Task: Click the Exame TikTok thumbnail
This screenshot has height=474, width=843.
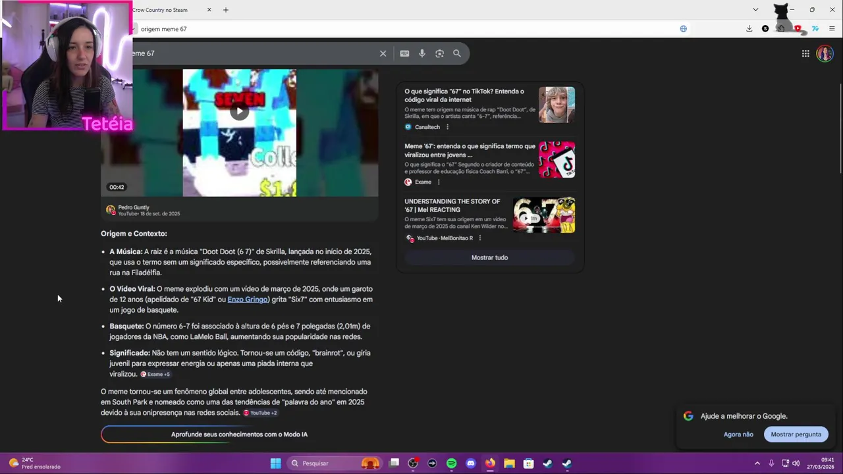Action: [x=557, y=160]
